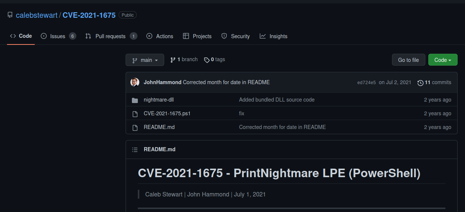Open the commit history clock icon
465x212 pixels.
[x=420, y=83]
